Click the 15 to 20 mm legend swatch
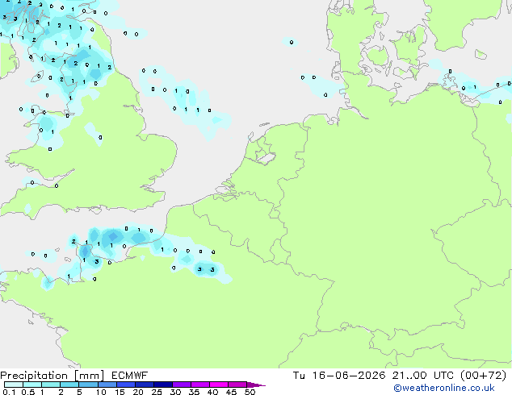 coord(126,385)
